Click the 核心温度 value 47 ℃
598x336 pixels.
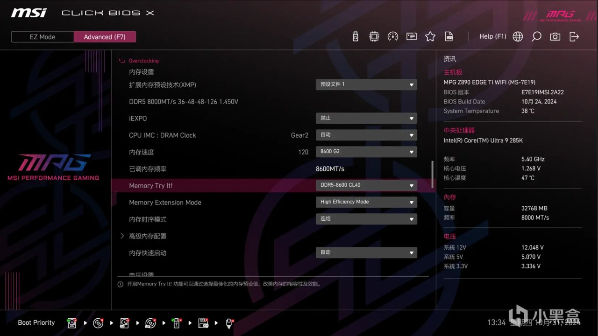coord(528,178)
